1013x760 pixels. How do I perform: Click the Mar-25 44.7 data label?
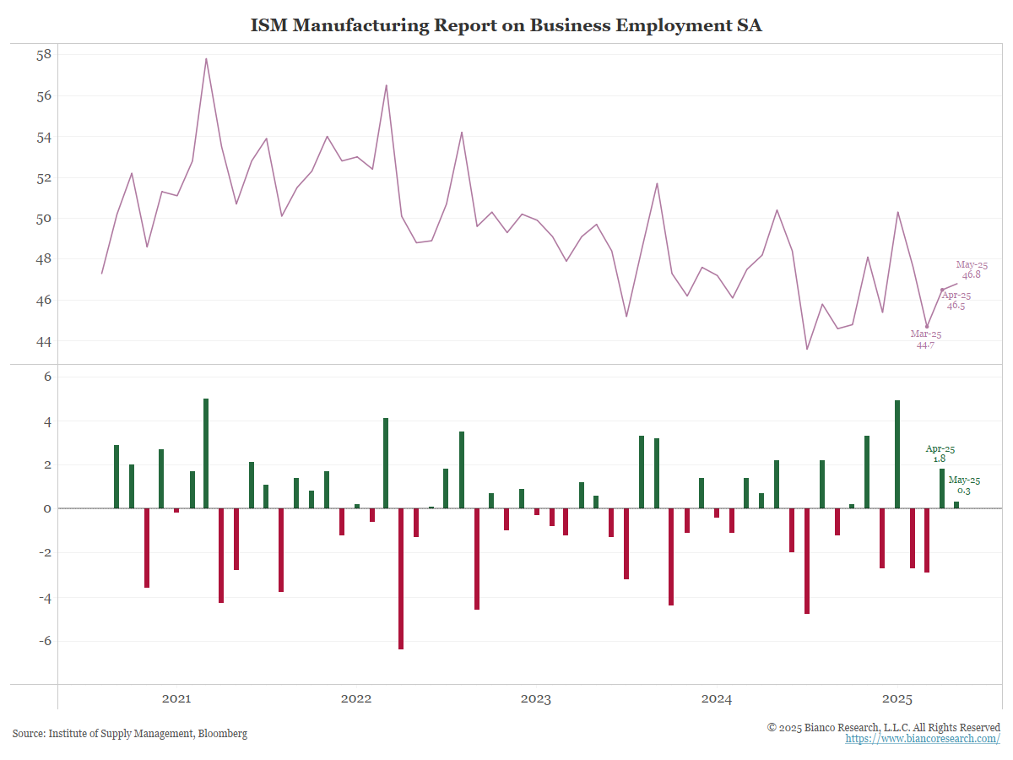point(925,339)
